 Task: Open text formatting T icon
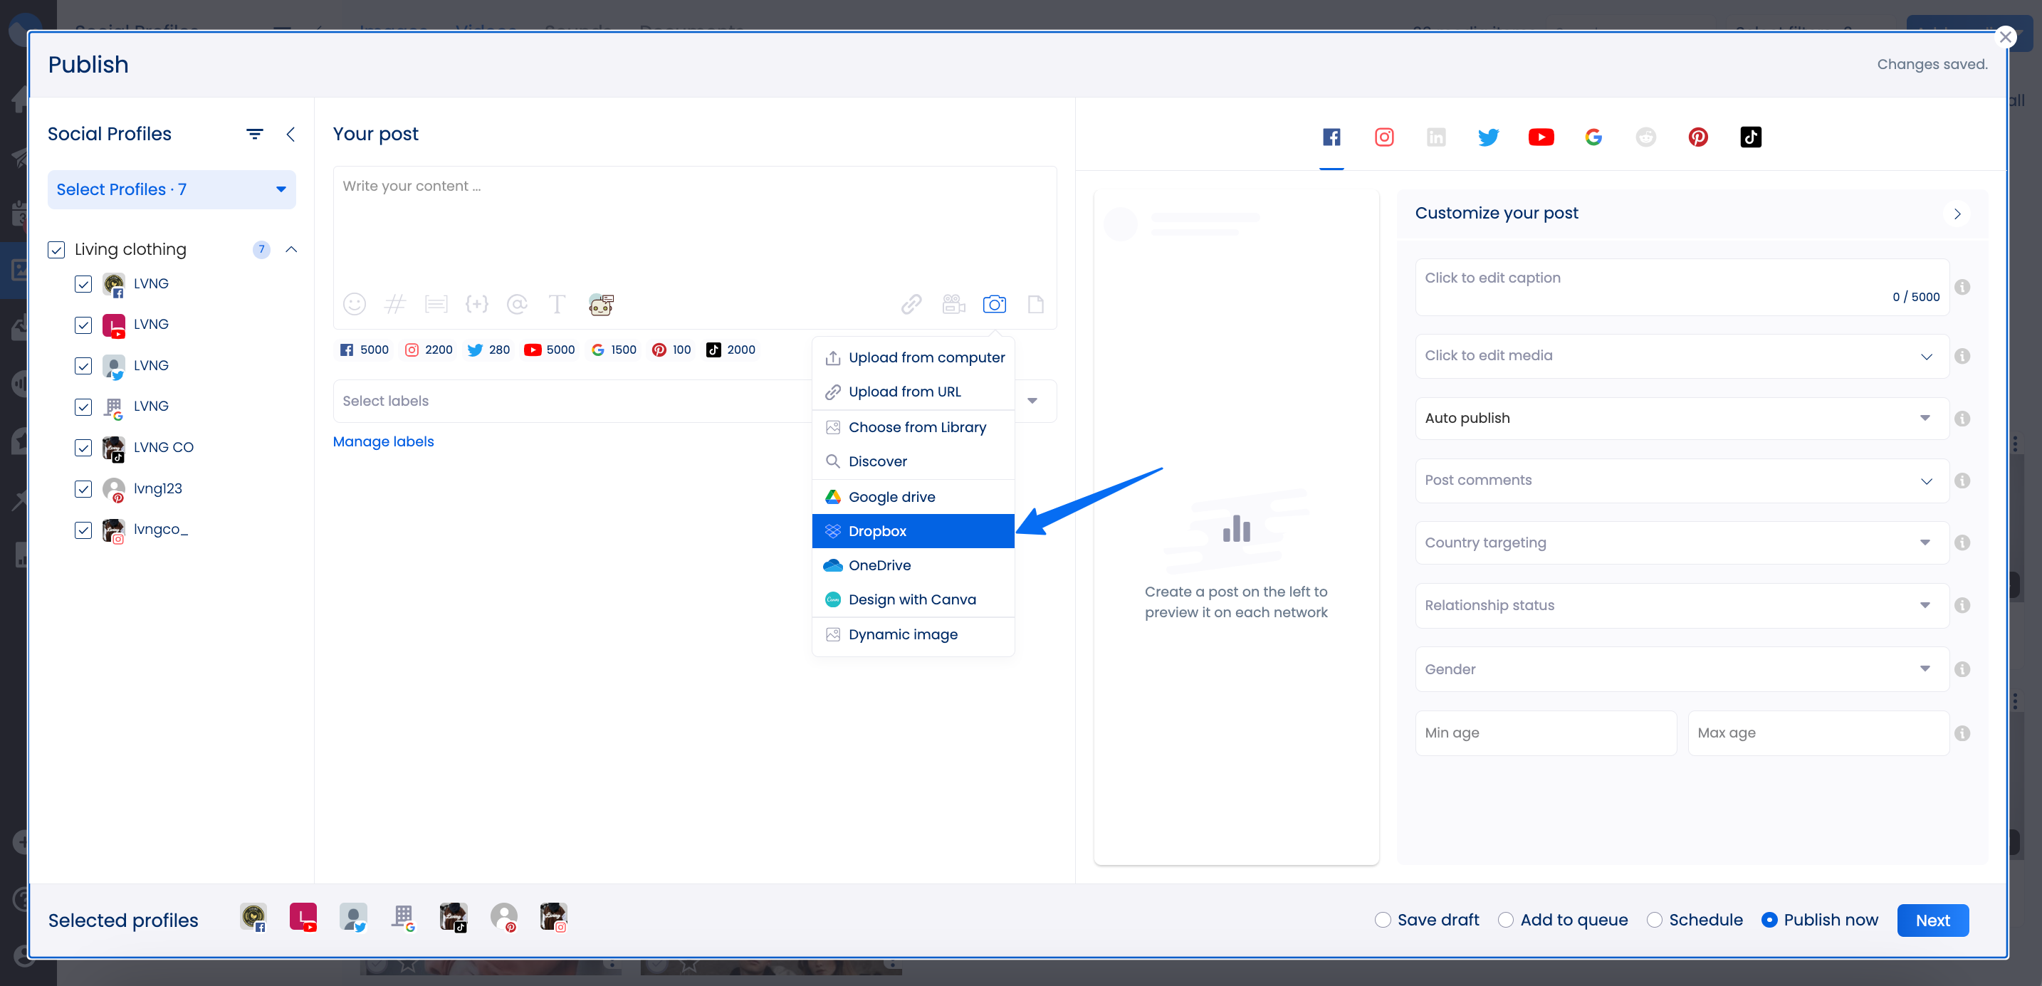[x=557, y=305]
